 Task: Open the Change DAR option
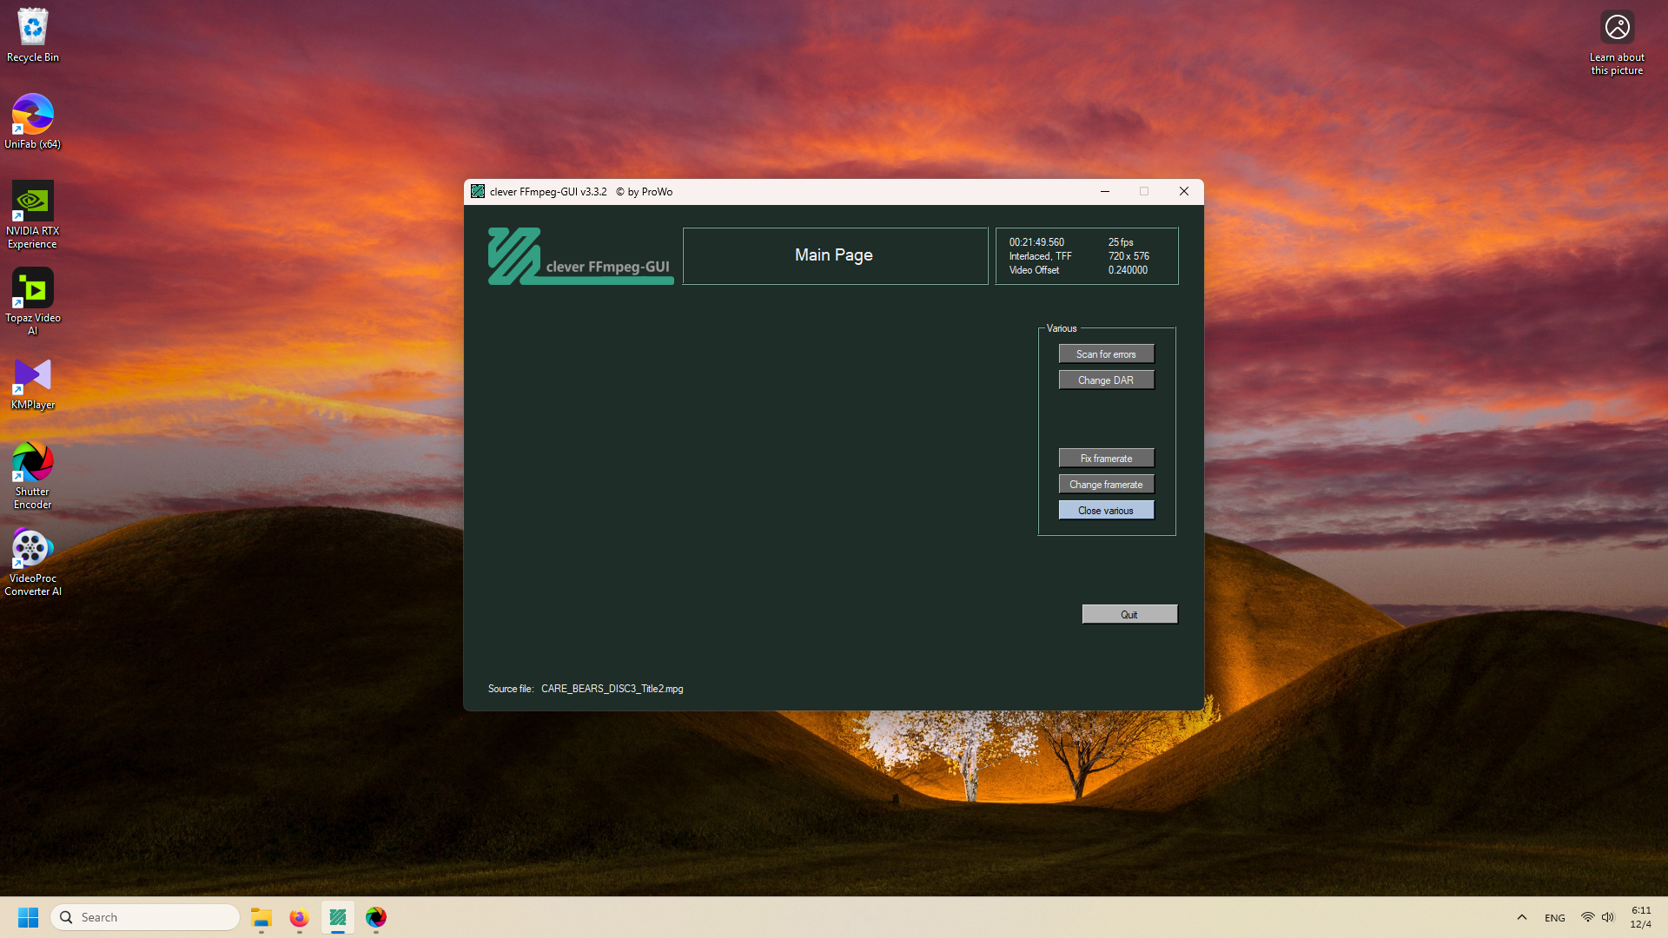(1106, 380)
